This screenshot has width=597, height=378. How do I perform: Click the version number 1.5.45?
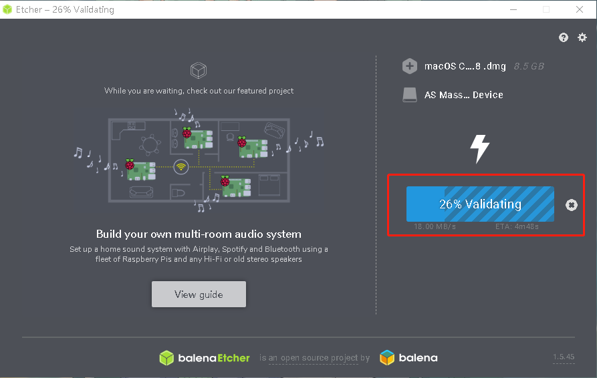(564, 357)
